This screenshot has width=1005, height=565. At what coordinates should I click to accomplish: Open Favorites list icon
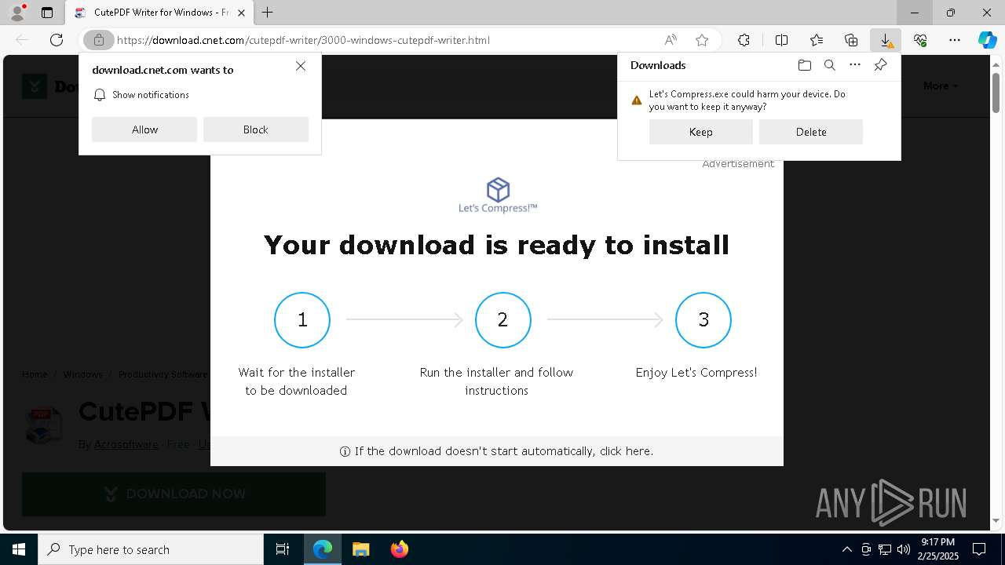[817, 40]
